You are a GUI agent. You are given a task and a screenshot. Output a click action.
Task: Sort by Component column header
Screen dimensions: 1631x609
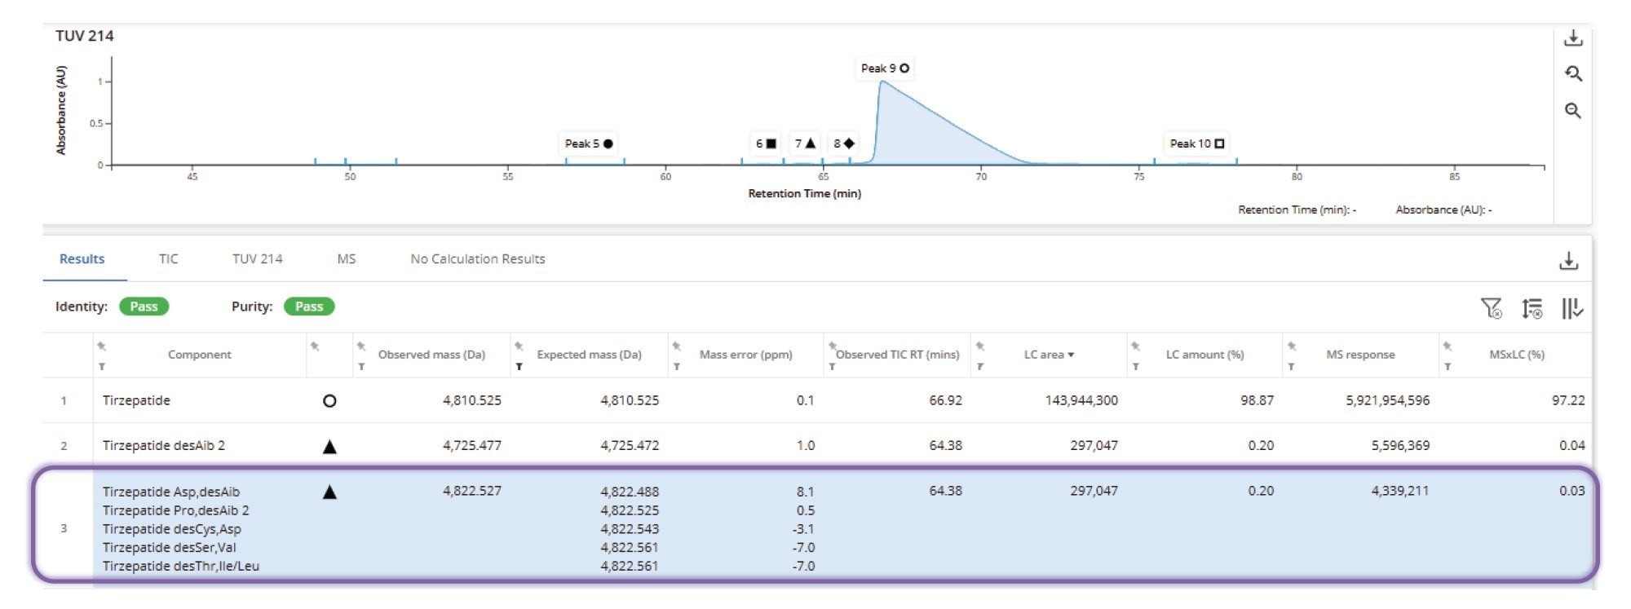coord(200,355)
